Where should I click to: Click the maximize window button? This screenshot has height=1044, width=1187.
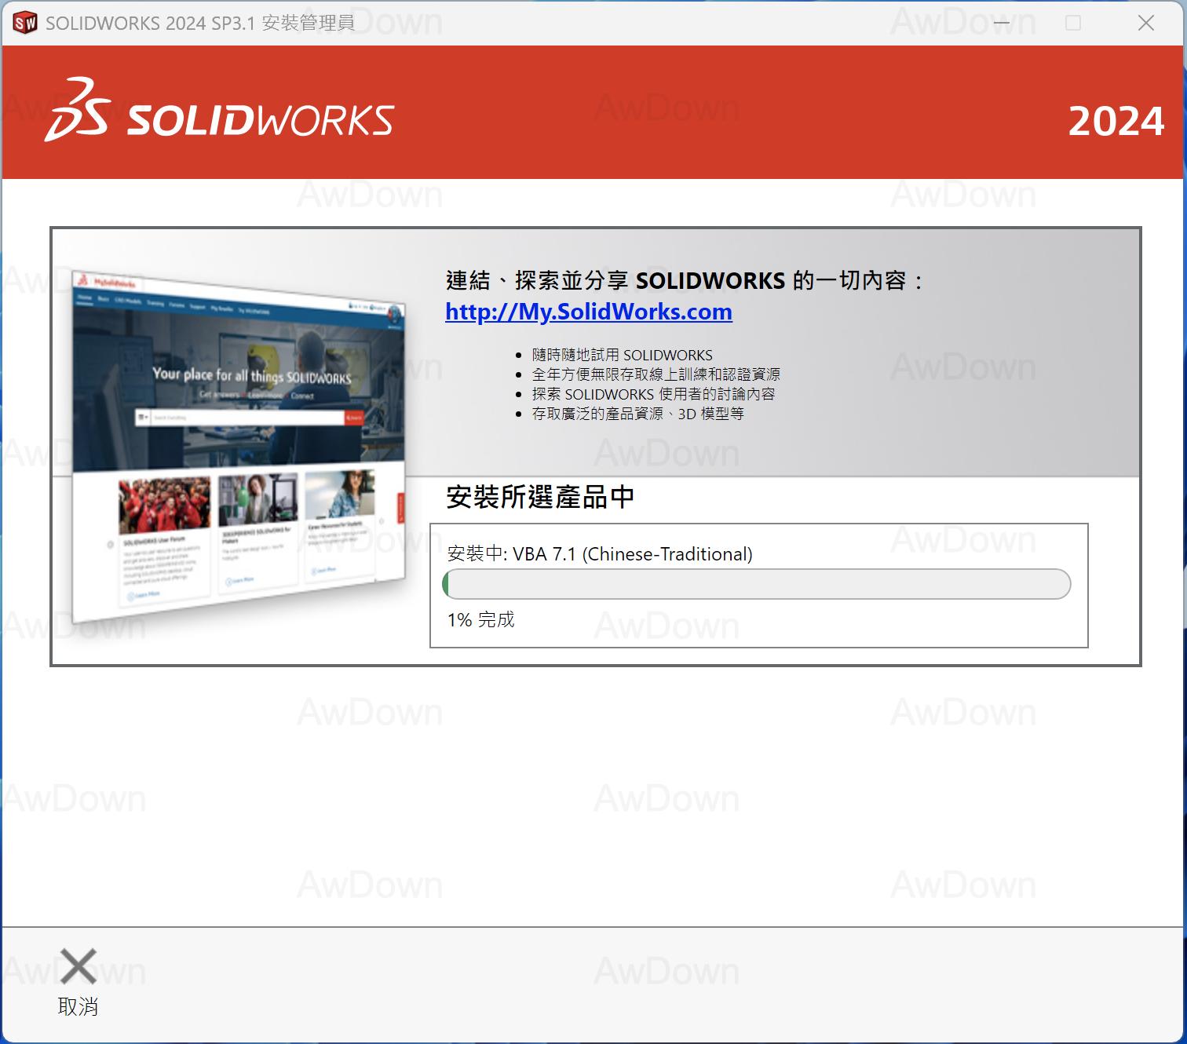pyautogui.click(x=1073, y=23)
